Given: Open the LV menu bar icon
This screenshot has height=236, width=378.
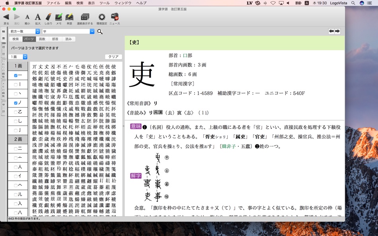Looking at the screenshot, I should pyautogui.click(x=250, y=3).
